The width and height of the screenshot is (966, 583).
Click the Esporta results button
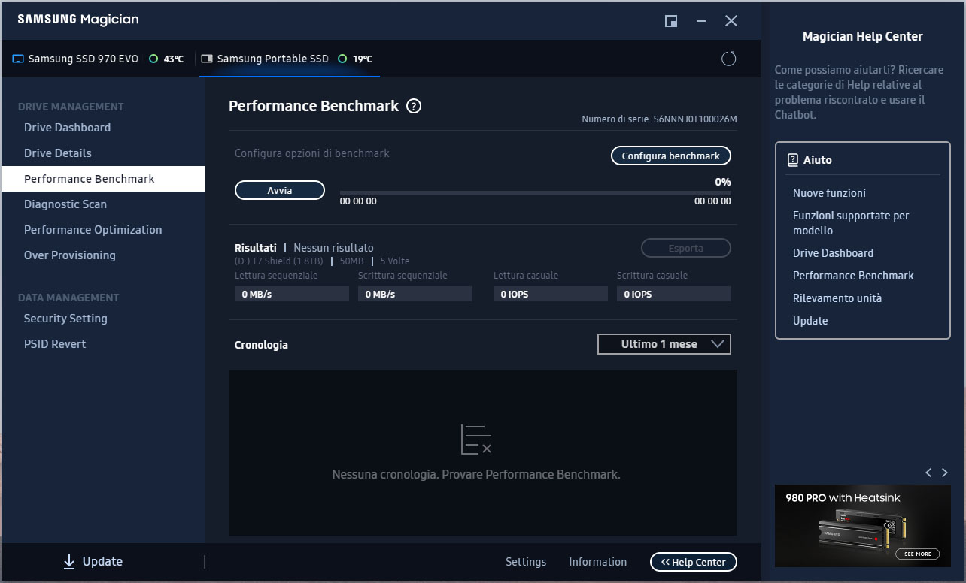(x=685, y=248)
